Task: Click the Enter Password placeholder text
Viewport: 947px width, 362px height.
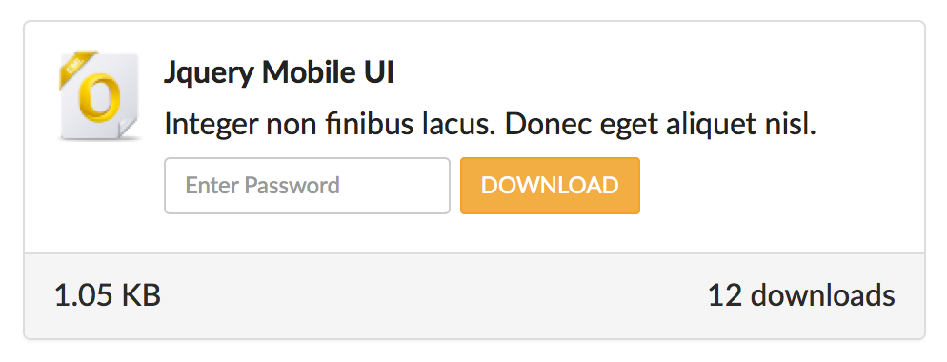Action: [x=262, y=186]
